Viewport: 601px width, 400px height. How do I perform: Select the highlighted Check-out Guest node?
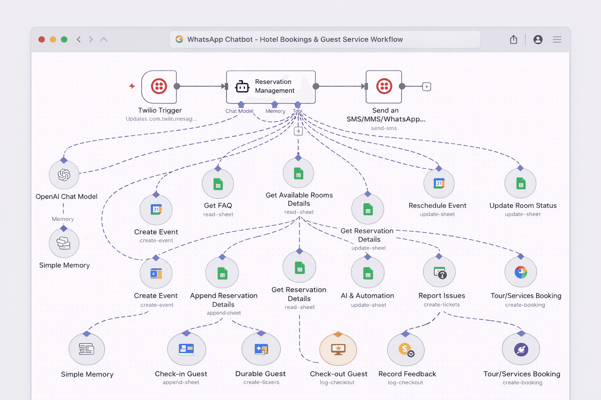(x=338, y=349)
